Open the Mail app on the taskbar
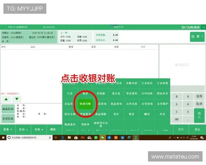 (x=89, y=137)
